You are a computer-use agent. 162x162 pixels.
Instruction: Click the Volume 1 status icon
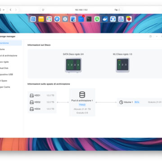121,102
